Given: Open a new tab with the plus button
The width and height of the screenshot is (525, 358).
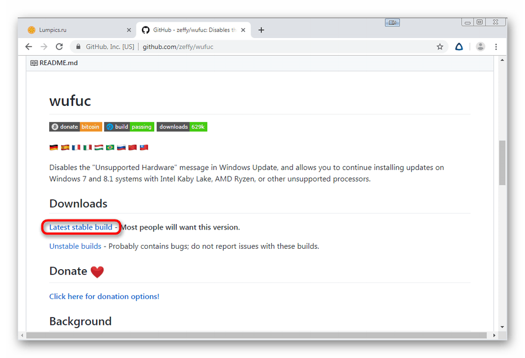Looking at the screenshot, I should [261, 30].
